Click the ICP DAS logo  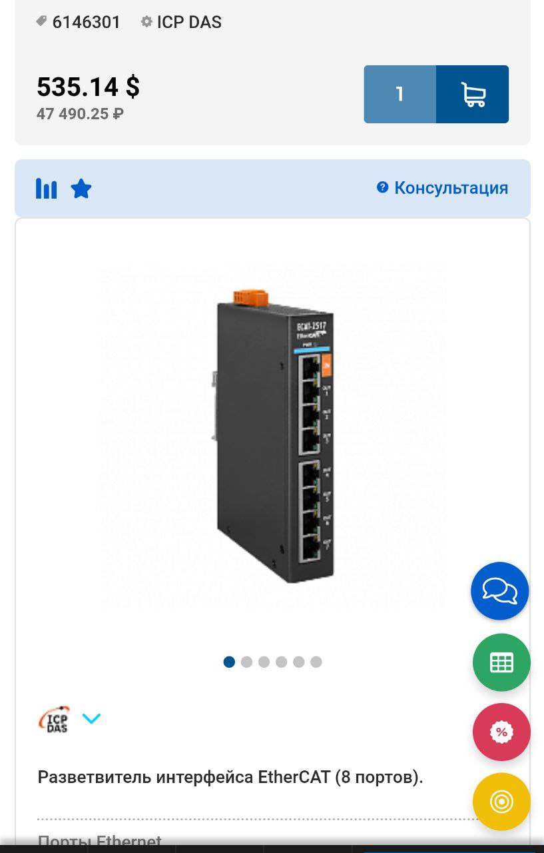pos(53,719)
